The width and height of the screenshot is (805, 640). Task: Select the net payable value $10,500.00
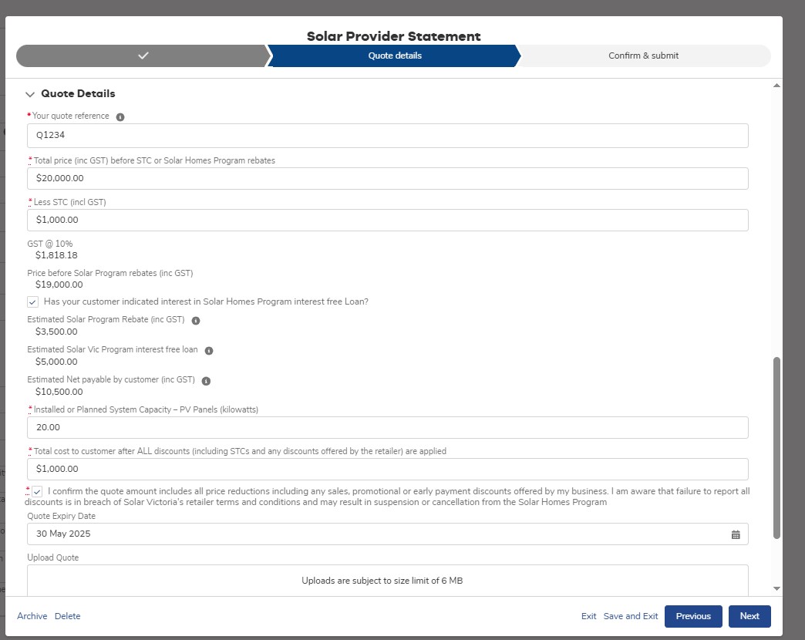click(x=59, y=392)
